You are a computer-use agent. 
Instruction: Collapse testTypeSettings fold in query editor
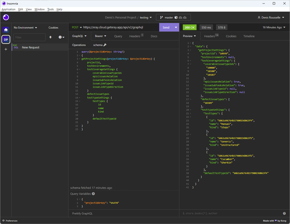coord(80,98)
